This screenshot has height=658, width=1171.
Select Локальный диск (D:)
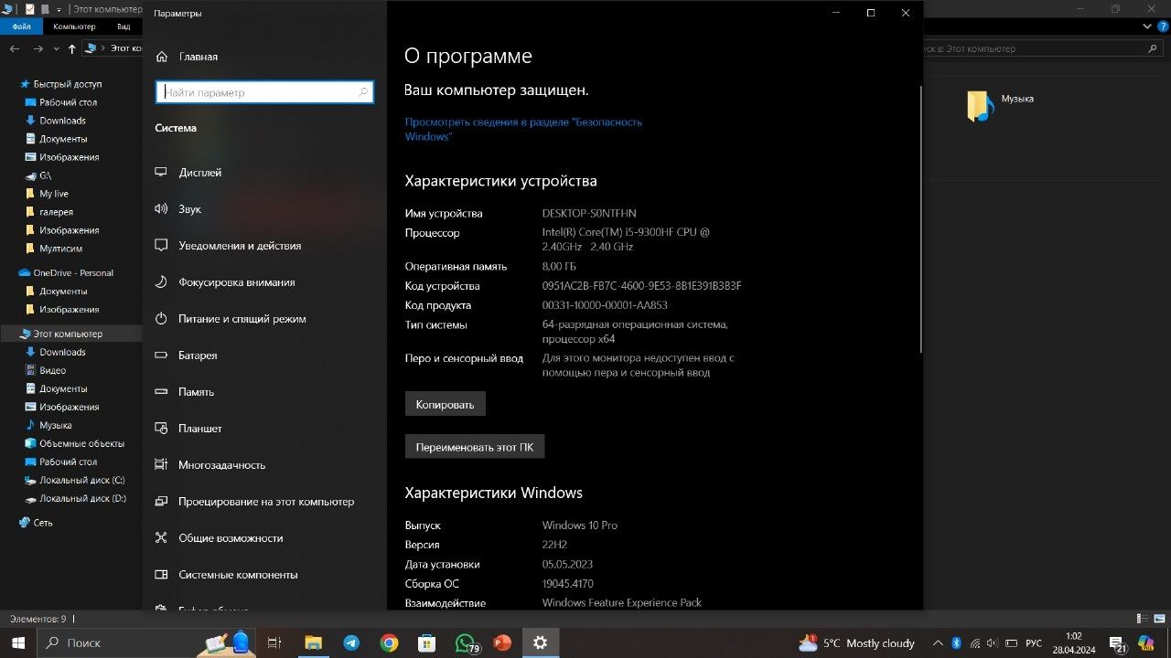point(74,498)
